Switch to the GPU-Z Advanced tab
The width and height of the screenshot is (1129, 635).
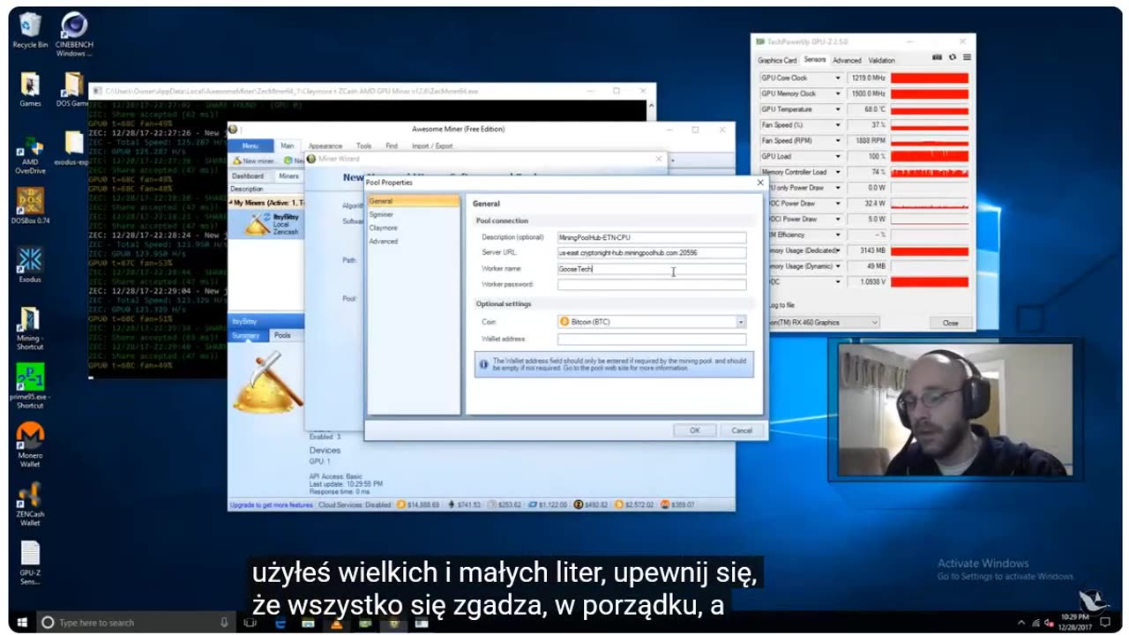click(x=847, y=61)
